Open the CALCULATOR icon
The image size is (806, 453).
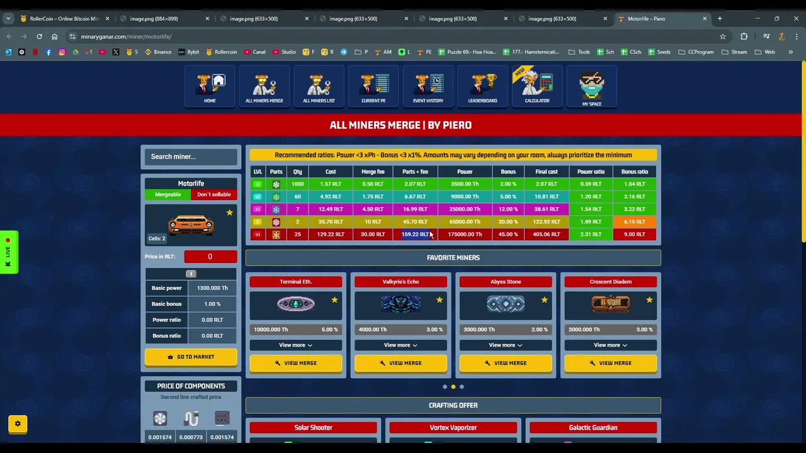pos(537,86)
